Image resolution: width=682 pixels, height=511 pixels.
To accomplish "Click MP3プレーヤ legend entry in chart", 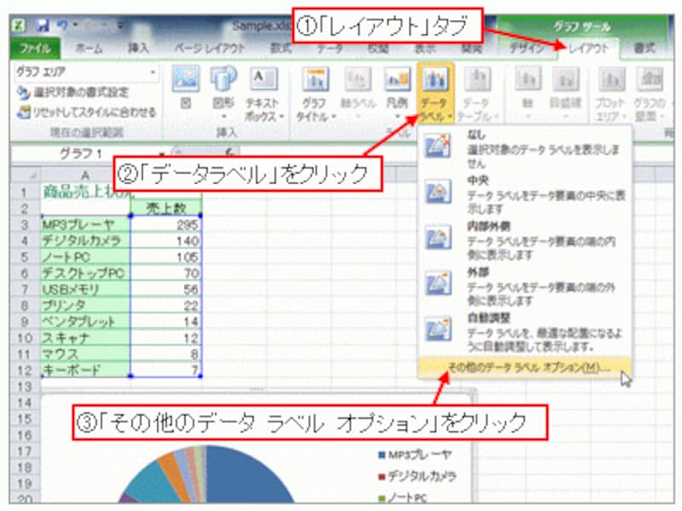I will (x=415, y=455).
